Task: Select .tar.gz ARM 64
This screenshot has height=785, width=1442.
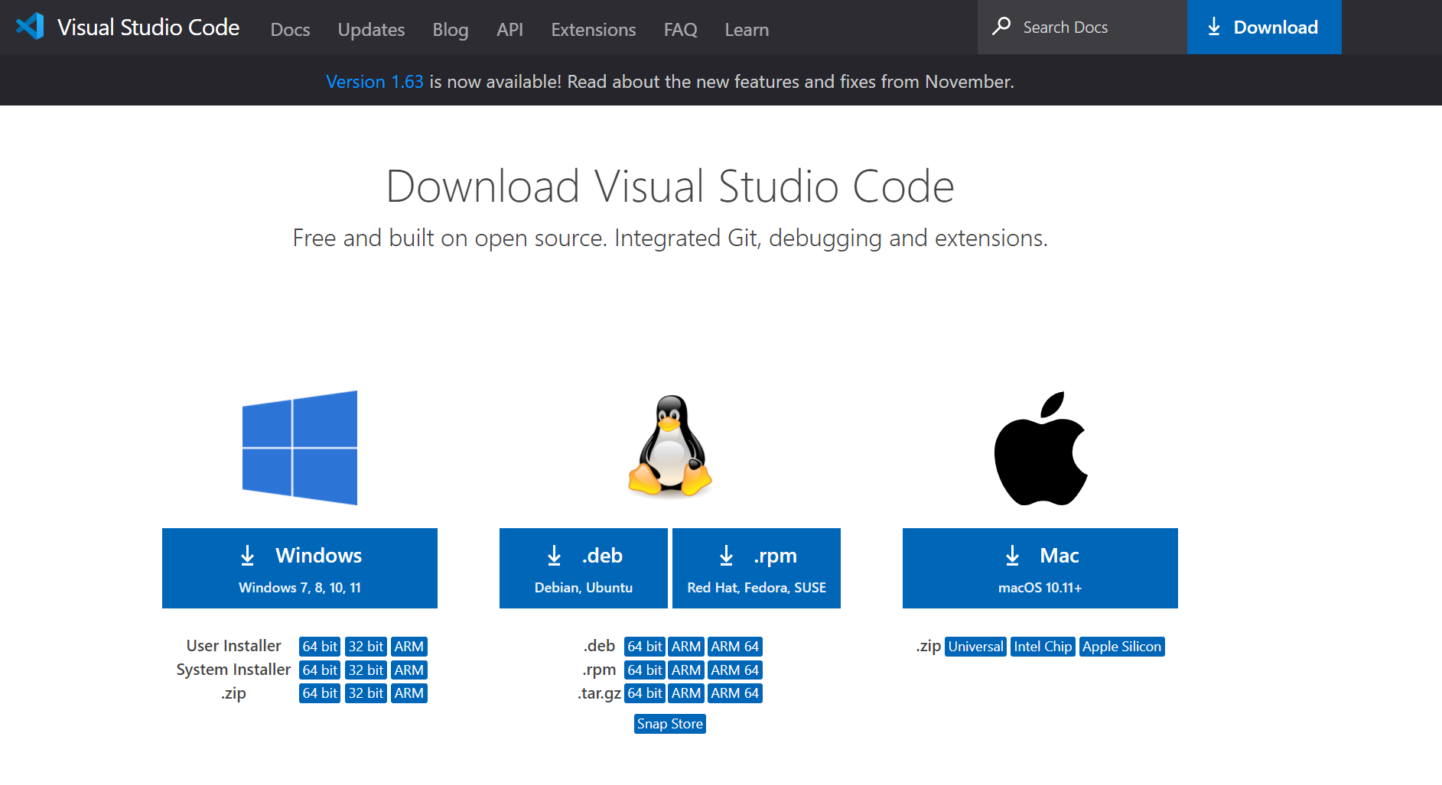Action: pyautogui.click(x=735, y=693)
